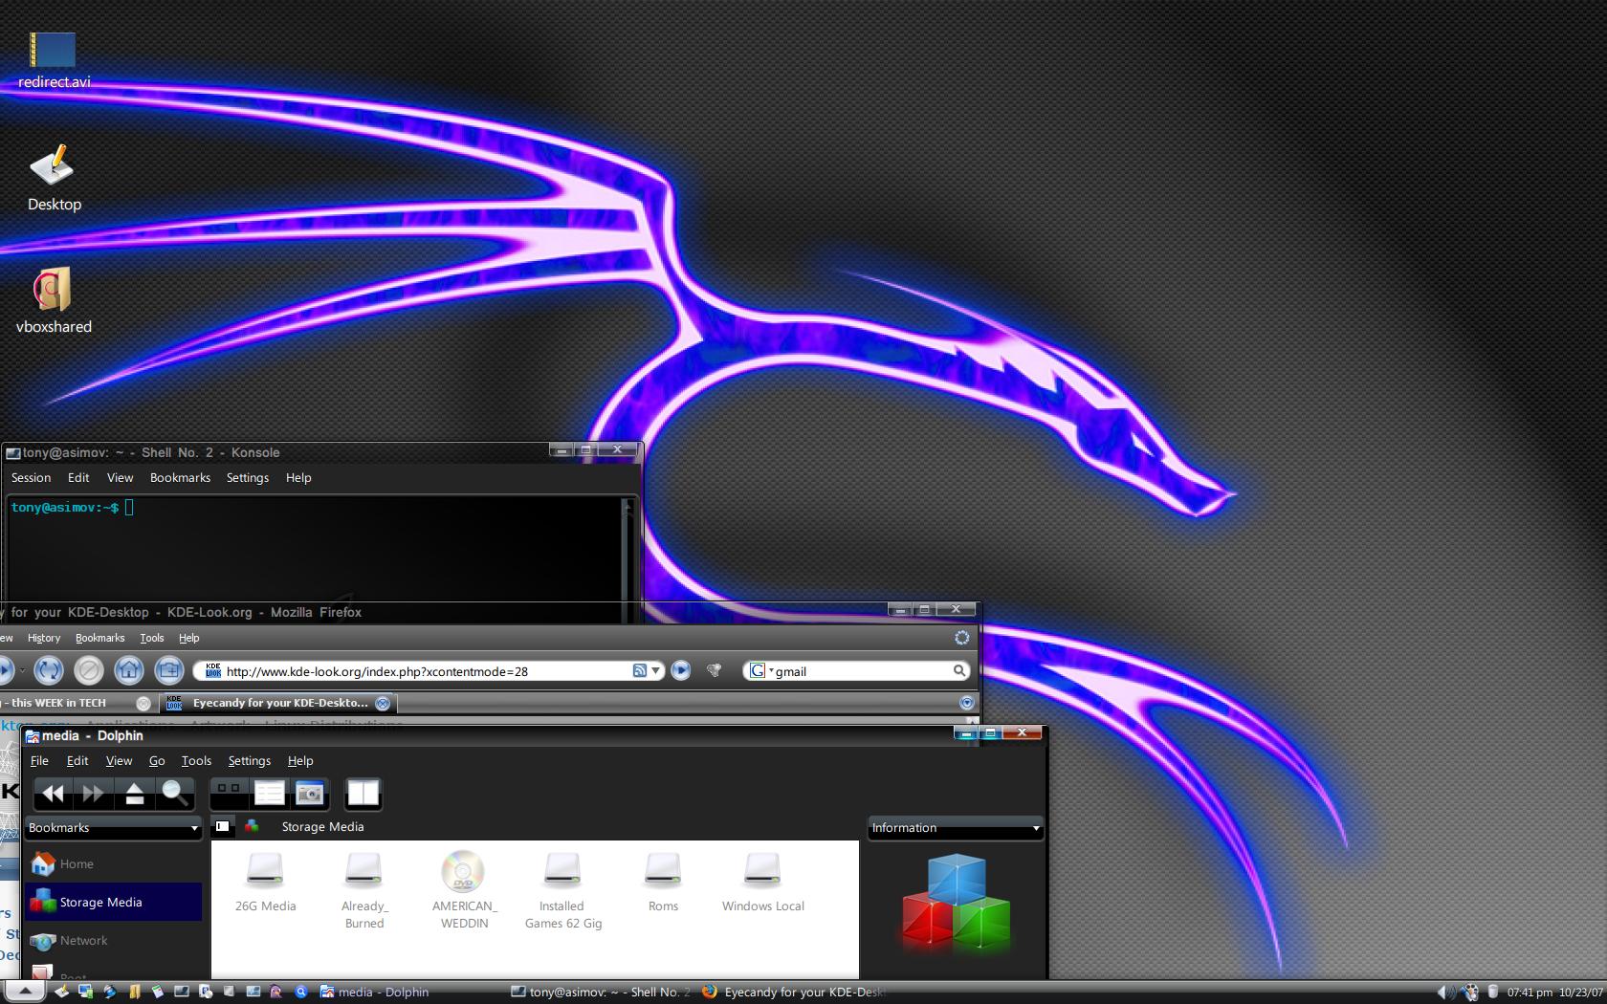The width and height of the screenshot is (1607, 1004).
Task: Click Dolphin's Forward navigation arrows
Action: coord(94,793)
